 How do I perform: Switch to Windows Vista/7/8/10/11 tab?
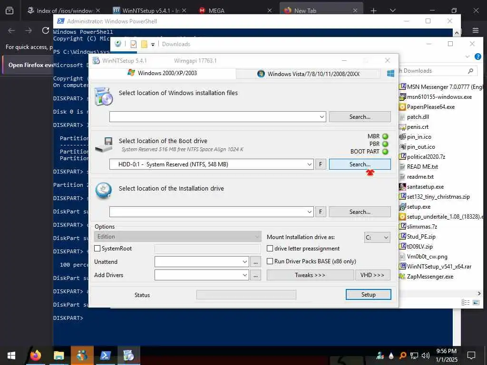pos(308,74)
